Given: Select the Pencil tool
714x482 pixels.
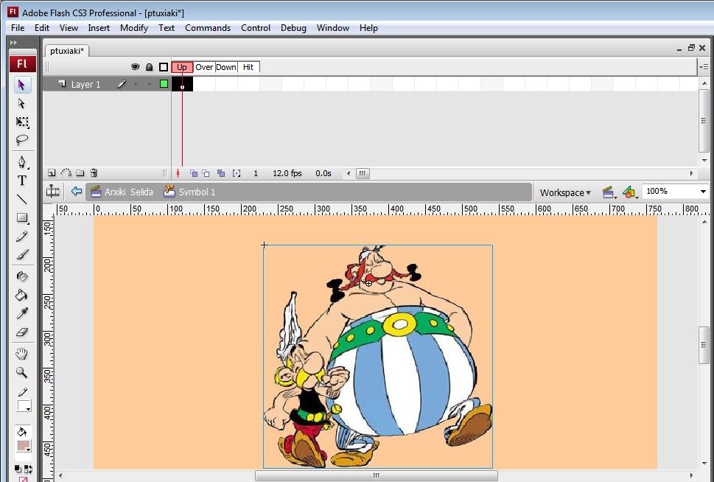Looking at the screenshot, I should (21, 236).
